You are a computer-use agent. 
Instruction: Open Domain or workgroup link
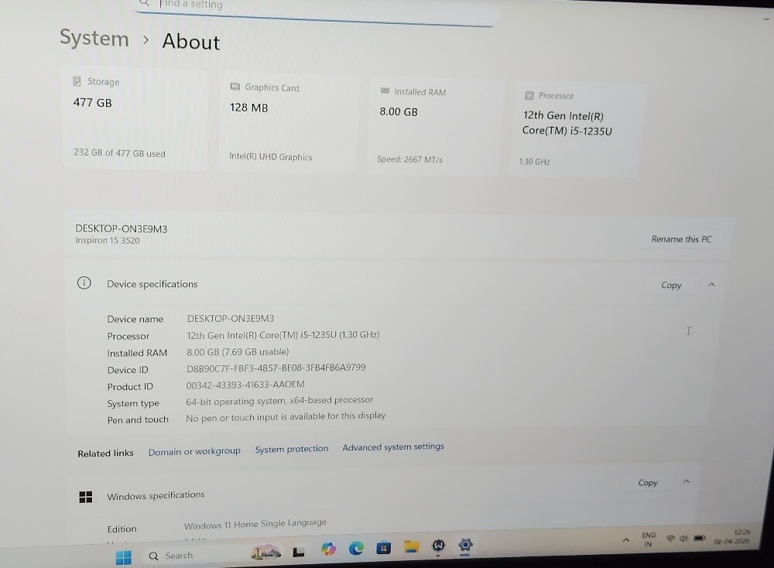point(194,452)
